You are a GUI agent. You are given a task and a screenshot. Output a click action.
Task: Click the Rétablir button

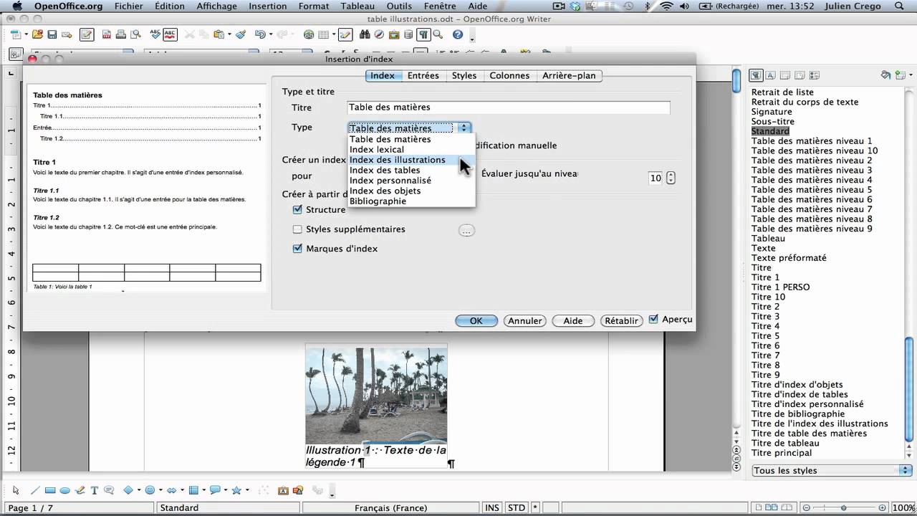pyautogui.click(x=621, y=321)
